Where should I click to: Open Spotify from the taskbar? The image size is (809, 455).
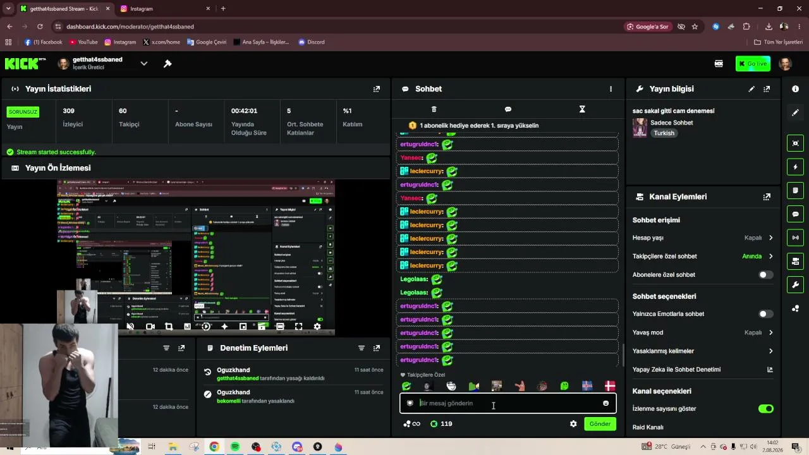235,447
